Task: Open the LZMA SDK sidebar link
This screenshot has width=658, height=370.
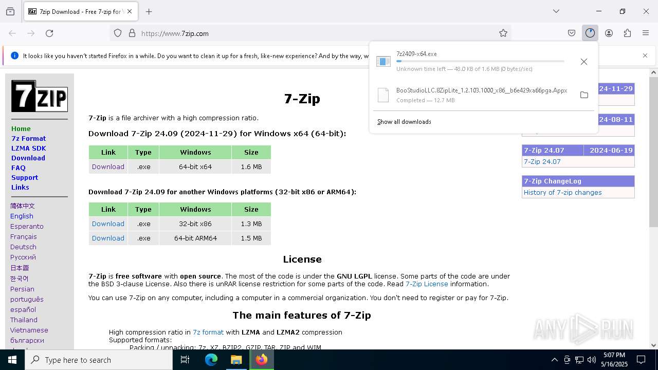Action: [x=29, y=148]
